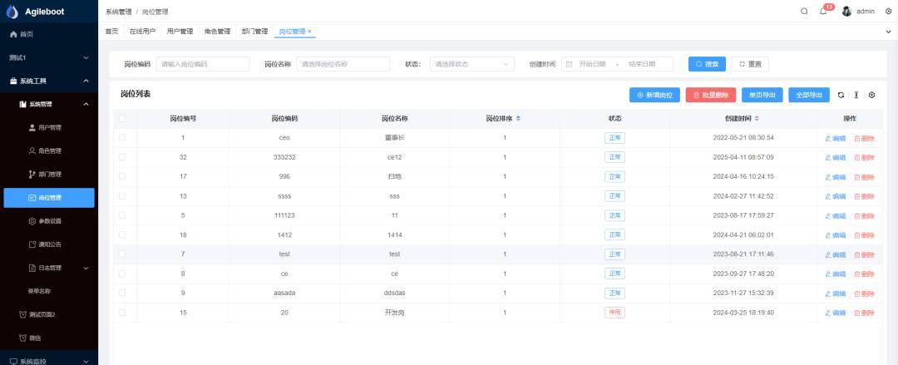The image size is (898, 365).
Task: Click 系统管理 in the breadcrumb
Action: pos(119,12)
